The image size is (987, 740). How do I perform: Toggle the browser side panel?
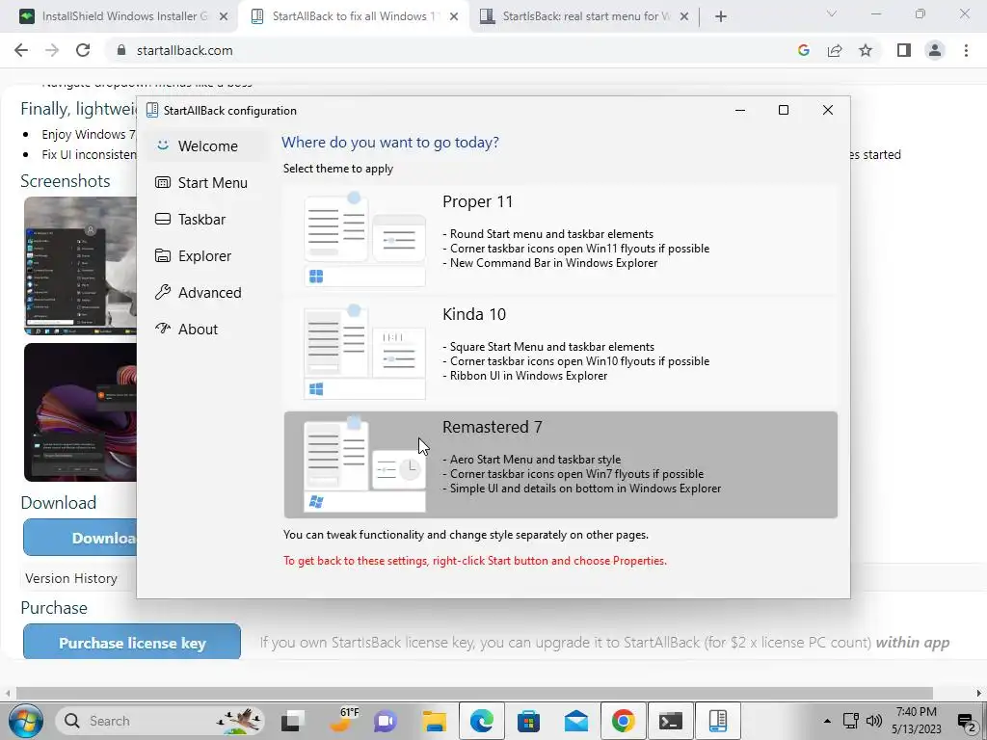pos(904,50)
